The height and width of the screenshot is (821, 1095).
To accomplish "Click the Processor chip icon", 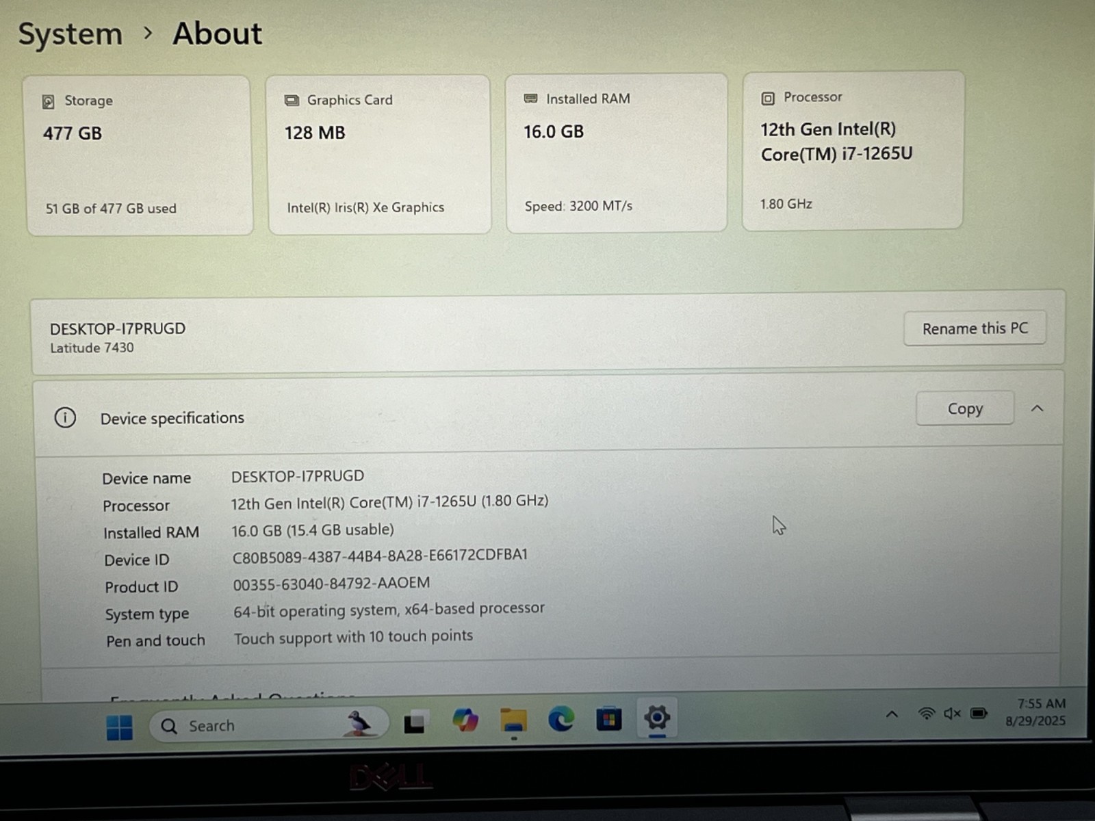I will click(768, 99).
